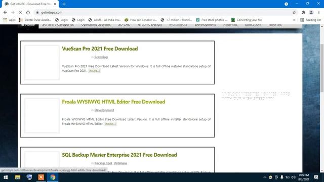This screenshot has width=324, height=182.
Task: Click the microphone tray icon
Action: (282, 177)
